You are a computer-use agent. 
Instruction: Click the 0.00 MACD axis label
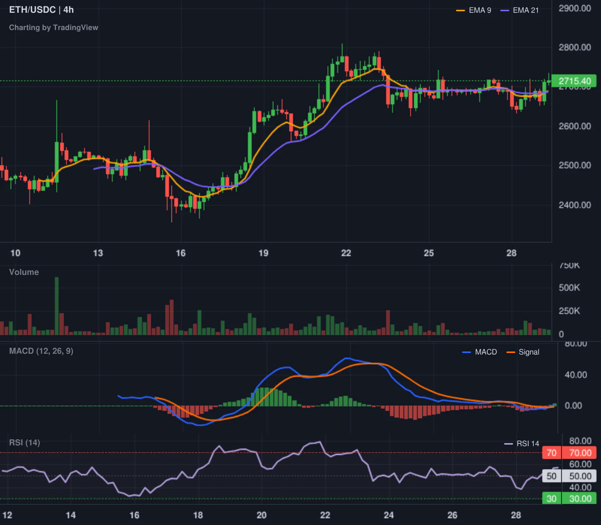coord(573,406)
